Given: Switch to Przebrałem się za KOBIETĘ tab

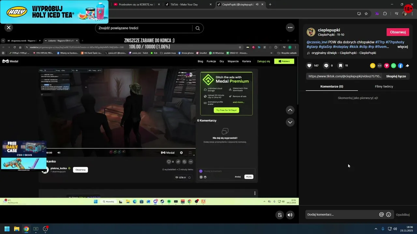Looking at the screenshot, I should tap(137, 5).
